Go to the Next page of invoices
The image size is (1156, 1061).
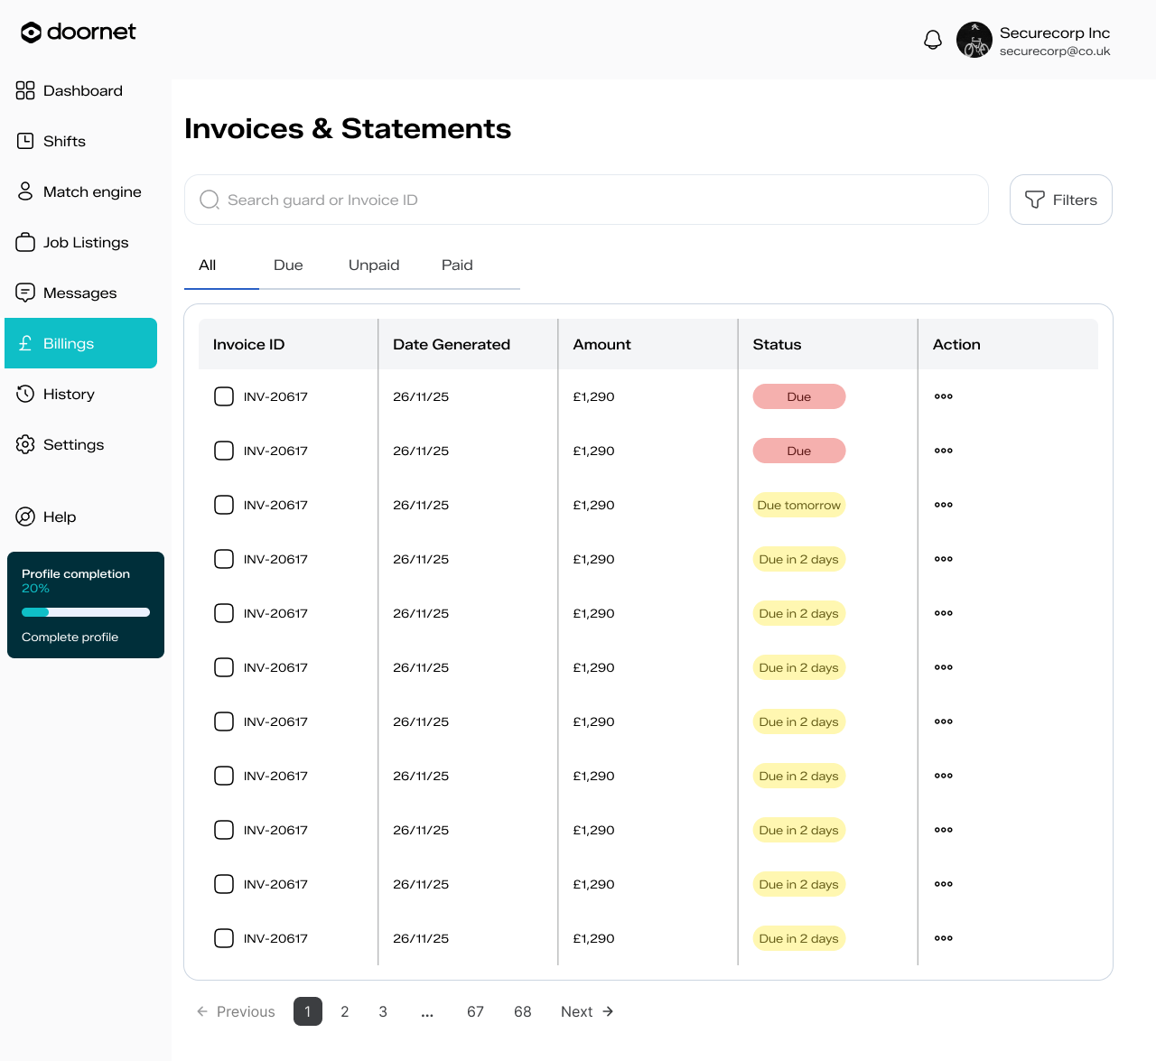coord(587,1011)
